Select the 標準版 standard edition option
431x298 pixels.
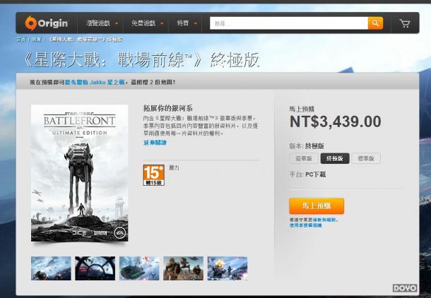(x=366, y=158)
